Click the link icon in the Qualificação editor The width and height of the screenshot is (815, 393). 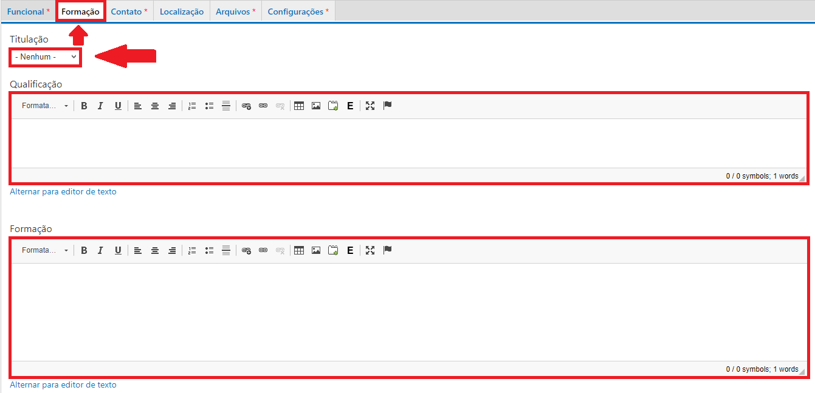pos(263,106)
